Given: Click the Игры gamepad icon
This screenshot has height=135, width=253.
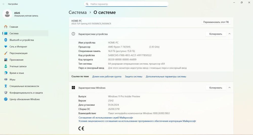Looking at the screenshot, I should pos(6,80).
